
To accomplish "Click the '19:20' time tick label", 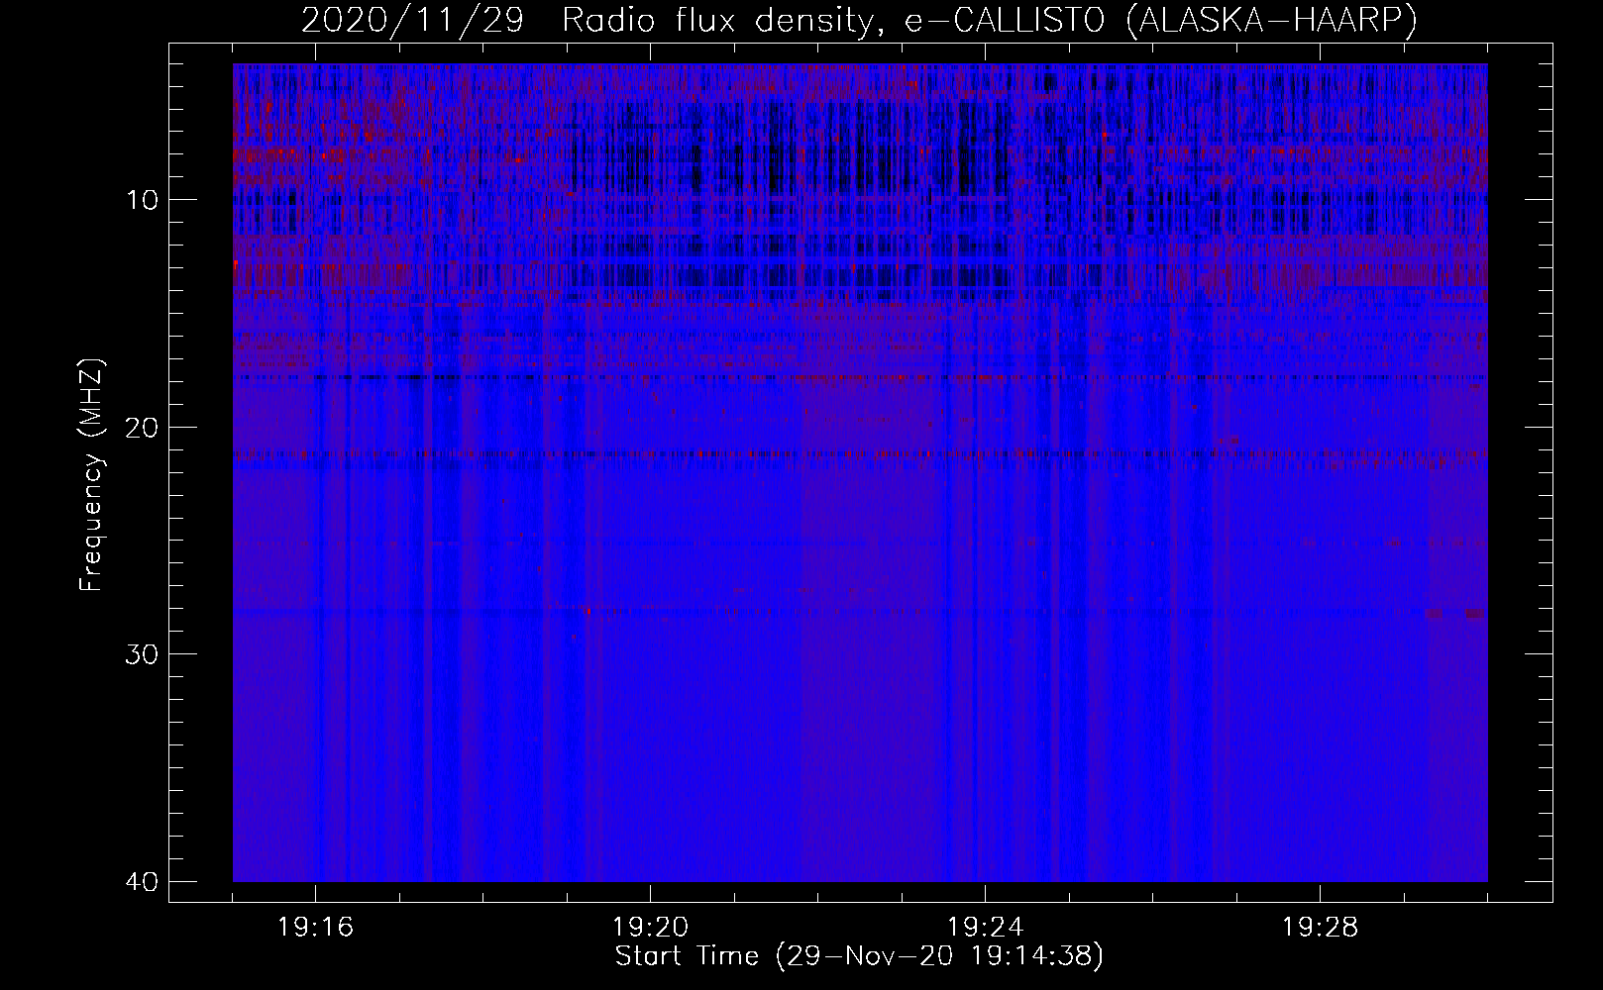I will 651,928.
